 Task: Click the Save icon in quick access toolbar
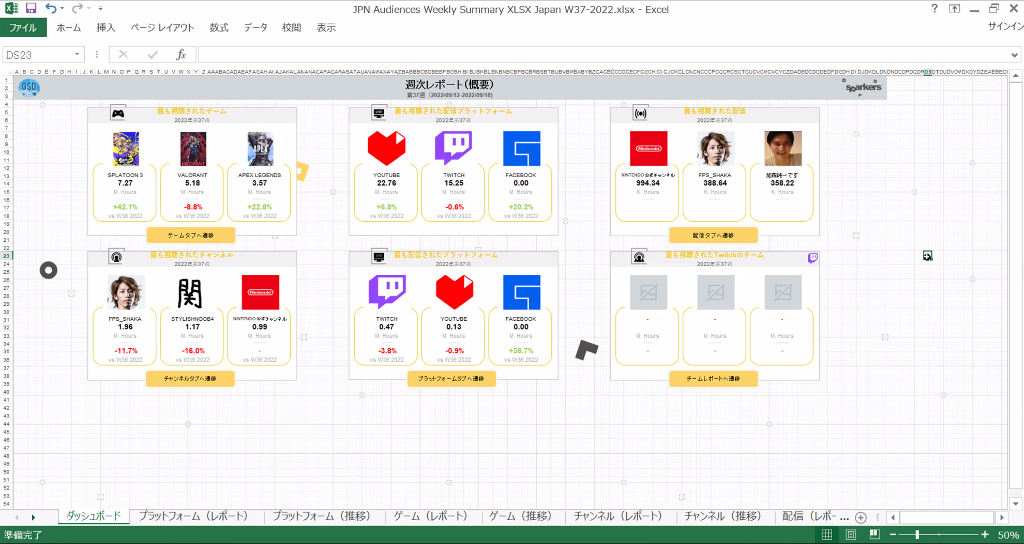pyautogui.click(x=31, y=8)
